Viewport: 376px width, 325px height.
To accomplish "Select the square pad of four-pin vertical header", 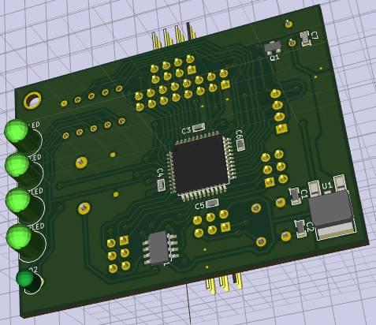I will coord(281,129).
